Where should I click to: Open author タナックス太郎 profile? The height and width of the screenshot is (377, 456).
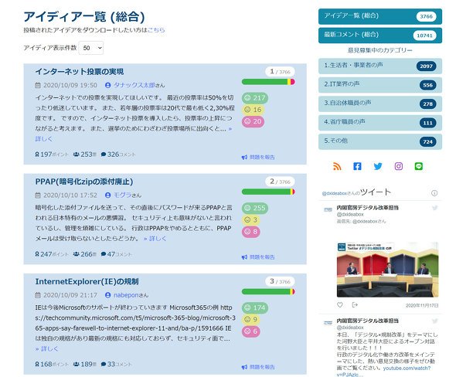coord(134,85)
